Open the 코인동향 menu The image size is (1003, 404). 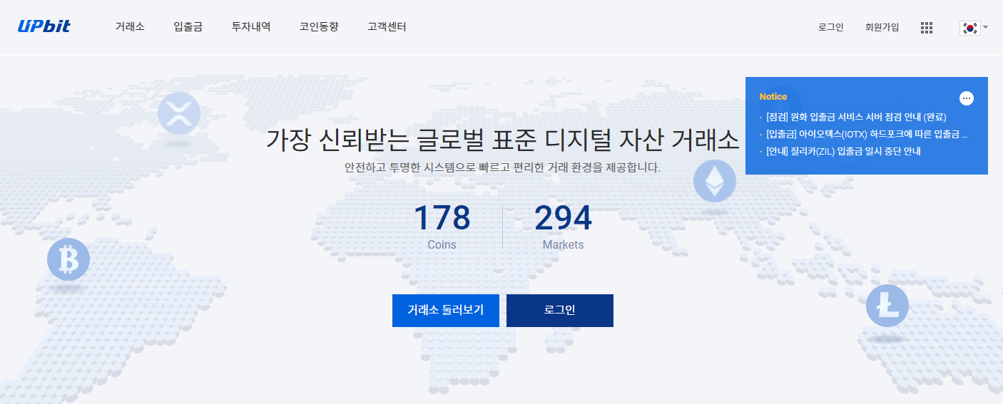(319, 27)
